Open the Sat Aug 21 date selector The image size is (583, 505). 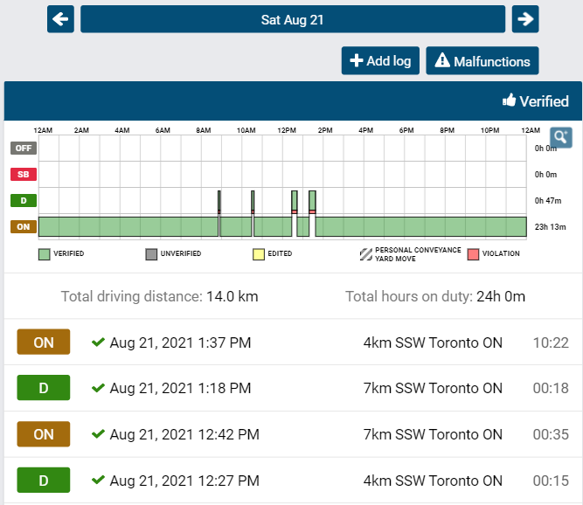tap(293, 19)
